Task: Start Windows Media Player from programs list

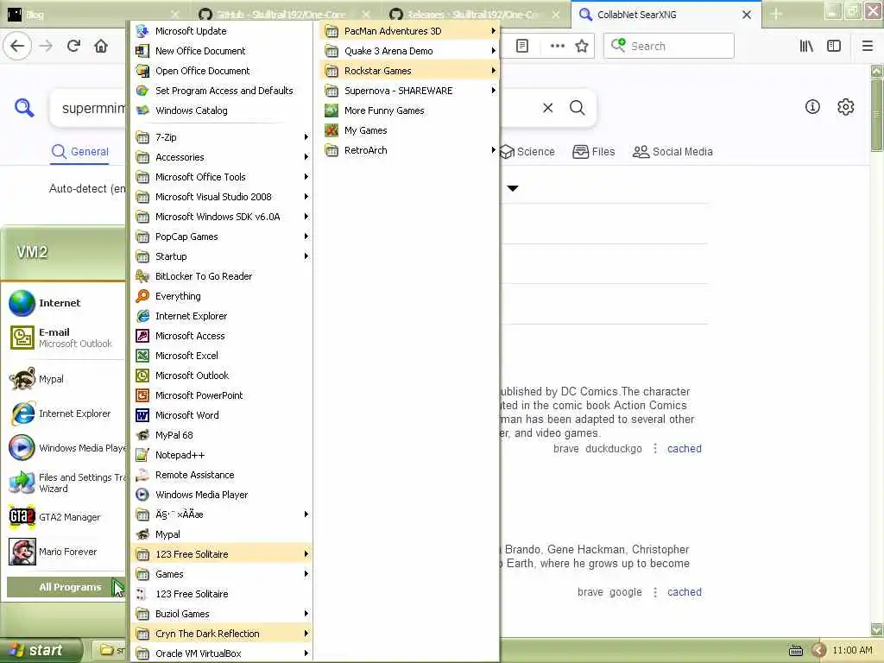Action: [x=221, y=495]
